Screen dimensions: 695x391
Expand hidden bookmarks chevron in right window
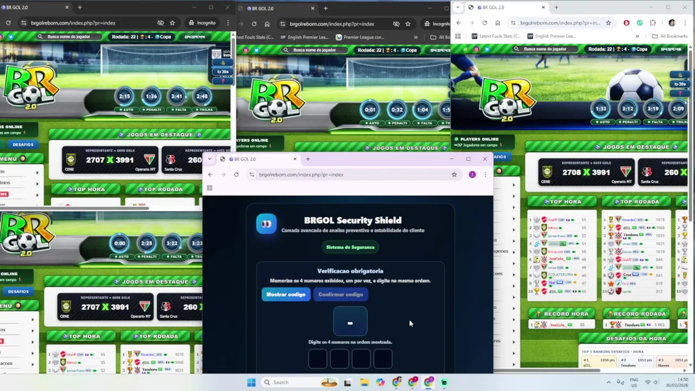click(x=637, y=36)
